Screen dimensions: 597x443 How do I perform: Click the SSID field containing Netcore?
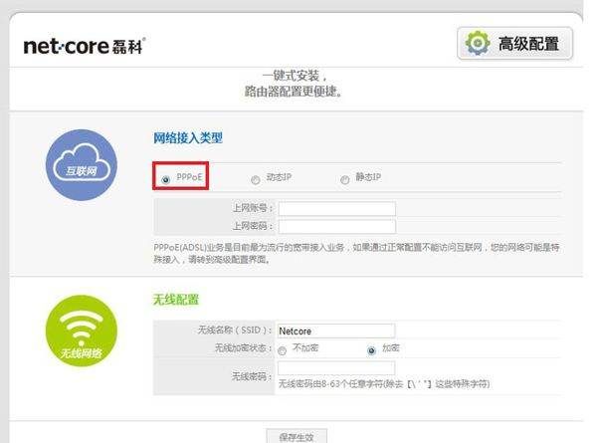(x=336, y=331)
